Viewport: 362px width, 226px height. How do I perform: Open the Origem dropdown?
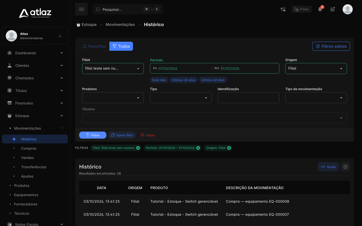click(x=316, y=69)
